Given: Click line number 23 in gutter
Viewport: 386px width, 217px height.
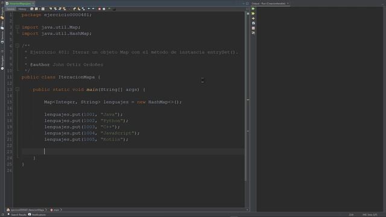Looking at the screenshot, I should pos(10,151).
